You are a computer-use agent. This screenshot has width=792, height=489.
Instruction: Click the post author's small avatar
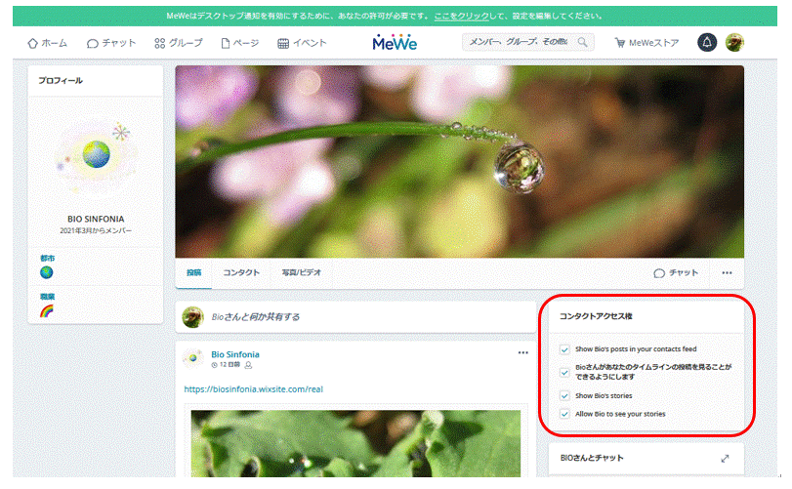point(193,358)
